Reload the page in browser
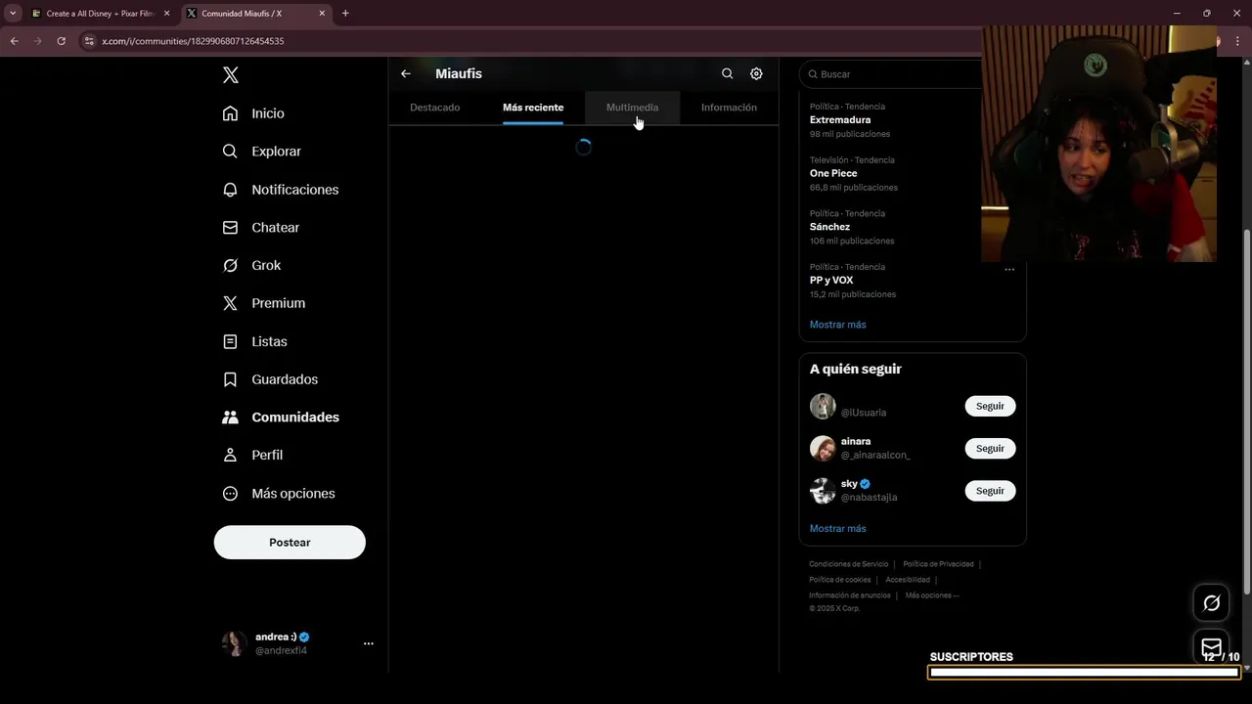This screenshot has width=1252, height=704. coord(61,41)
